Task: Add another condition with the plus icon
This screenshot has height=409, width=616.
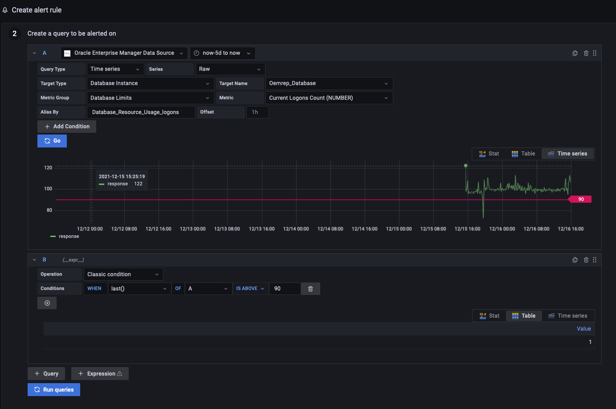Action: click(x=47, y=303)
